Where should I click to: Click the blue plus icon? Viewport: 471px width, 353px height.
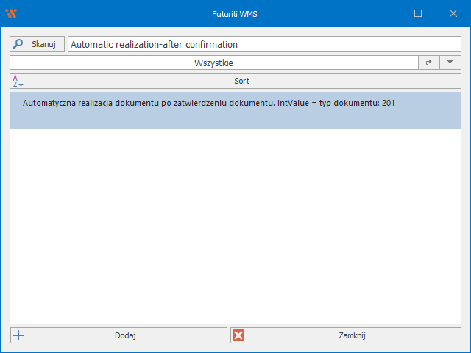click(19, 335)
